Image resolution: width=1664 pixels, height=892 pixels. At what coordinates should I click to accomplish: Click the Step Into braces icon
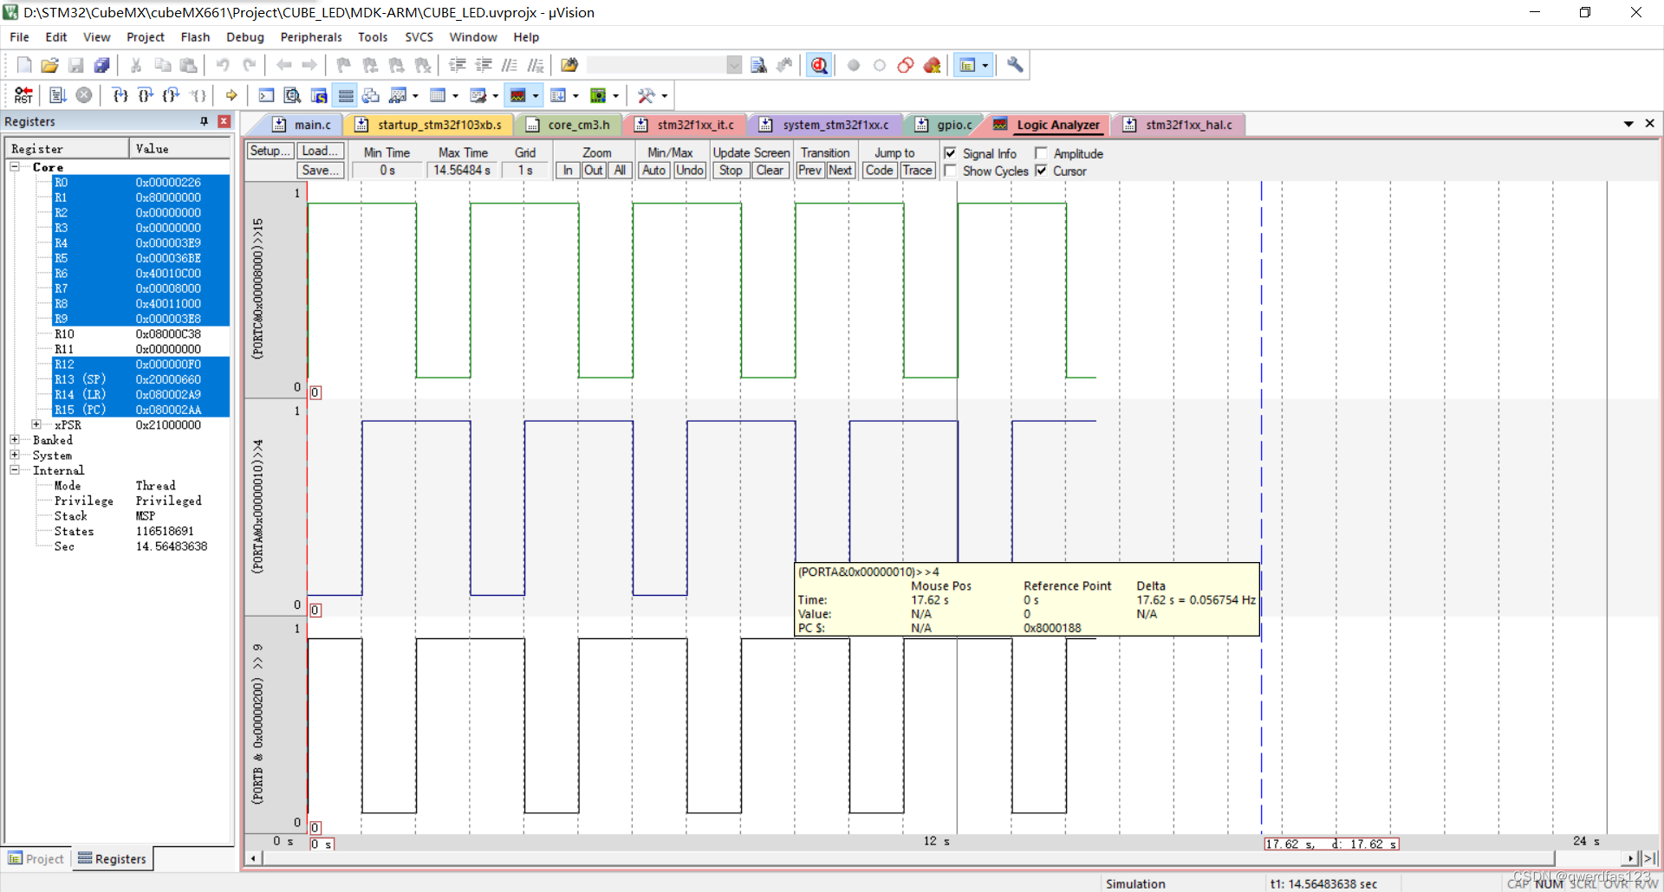(120, 95)
